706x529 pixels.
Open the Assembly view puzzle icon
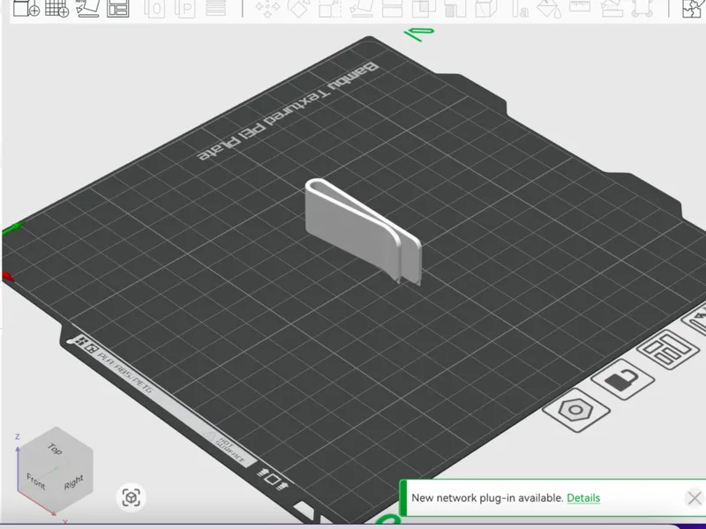(692, 8)
